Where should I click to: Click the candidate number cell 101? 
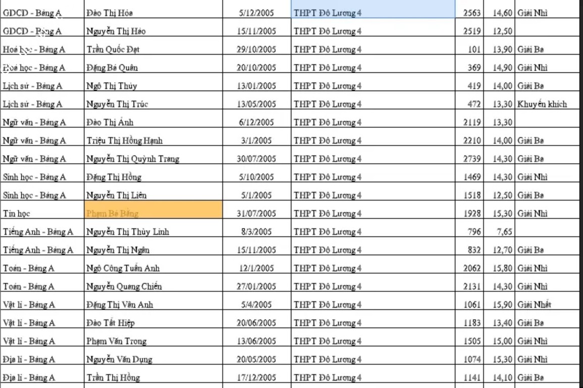coord(469,50)
